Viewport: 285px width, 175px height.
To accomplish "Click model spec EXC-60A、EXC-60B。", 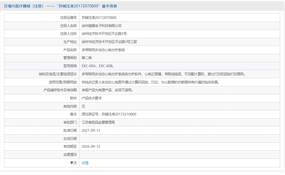I will click(99, 66).
